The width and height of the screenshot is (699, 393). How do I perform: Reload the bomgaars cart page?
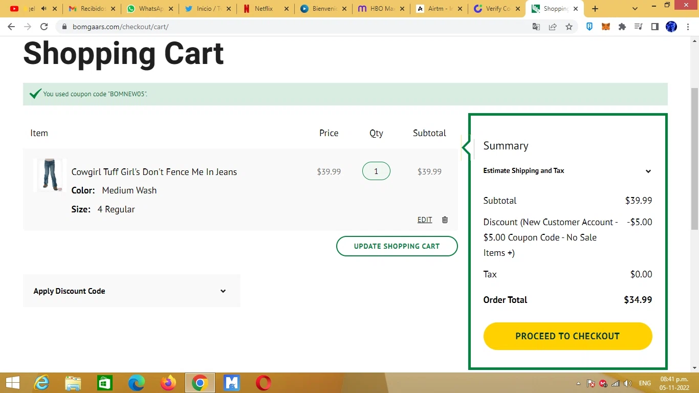tap(44, 27)
